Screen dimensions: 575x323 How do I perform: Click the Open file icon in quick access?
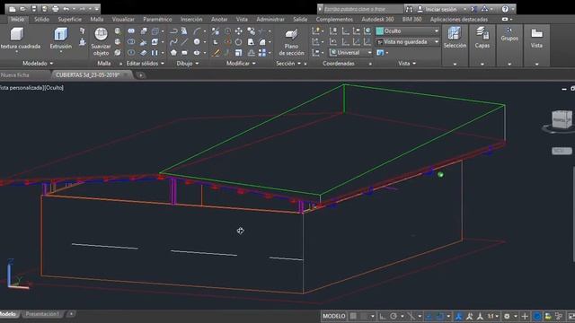22,9
